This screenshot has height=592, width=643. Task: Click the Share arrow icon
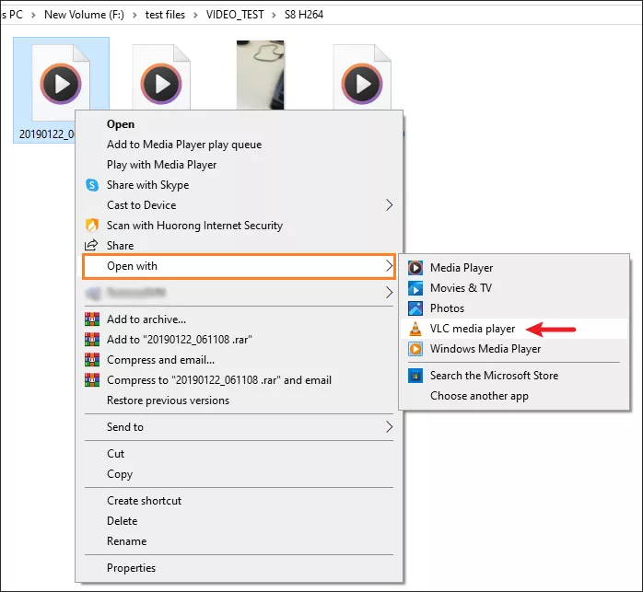91,245
